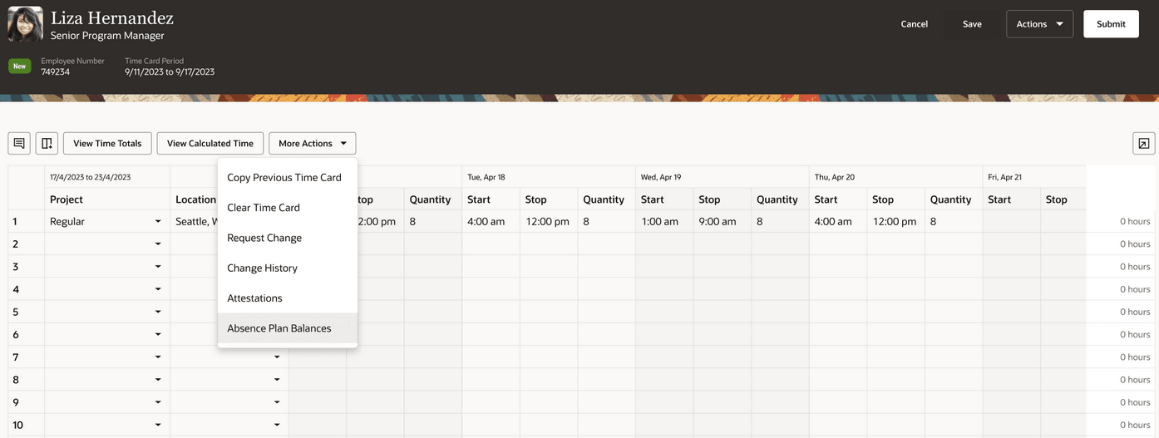Click Liza Hernandez's profile photo

[25, 24]
